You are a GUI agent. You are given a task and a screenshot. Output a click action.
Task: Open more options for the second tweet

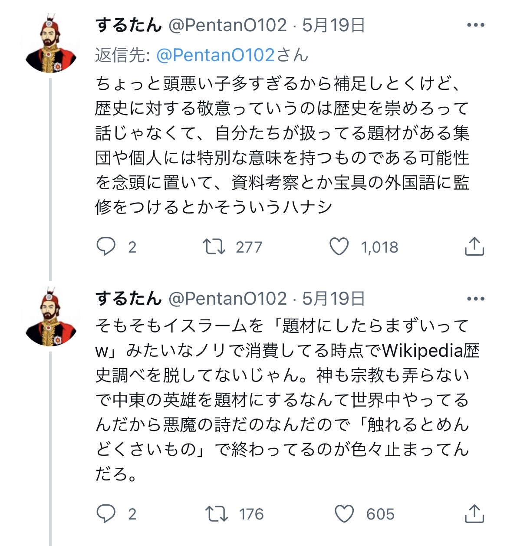tap(475, 299)
